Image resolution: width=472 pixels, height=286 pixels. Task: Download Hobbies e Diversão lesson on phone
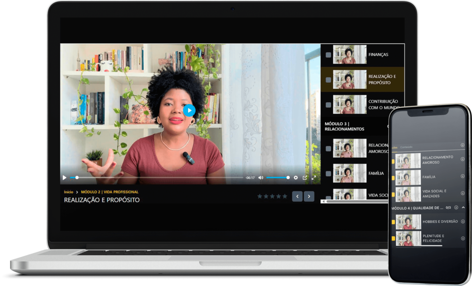(x=462, y=222)
